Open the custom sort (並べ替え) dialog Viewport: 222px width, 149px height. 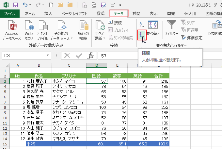click(x=153, y=28)
